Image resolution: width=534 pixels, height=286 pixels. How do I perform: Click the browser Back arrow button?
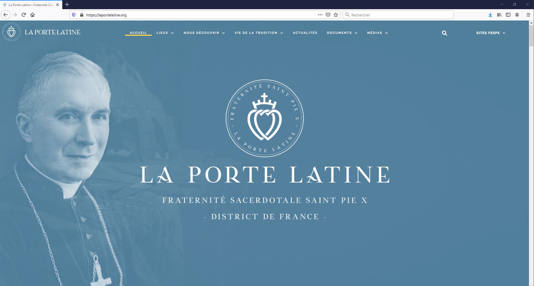pos(6,15)
